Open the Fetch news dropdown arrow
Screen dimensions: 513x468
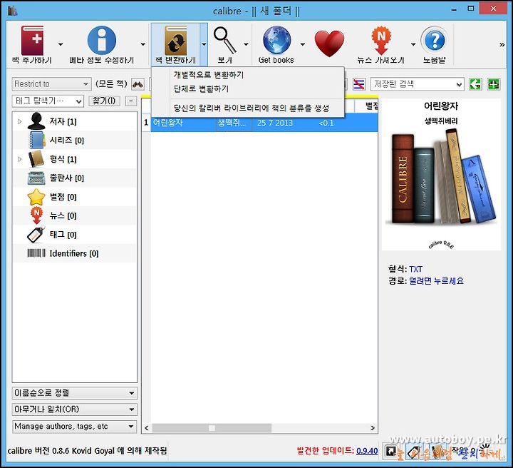413,44
